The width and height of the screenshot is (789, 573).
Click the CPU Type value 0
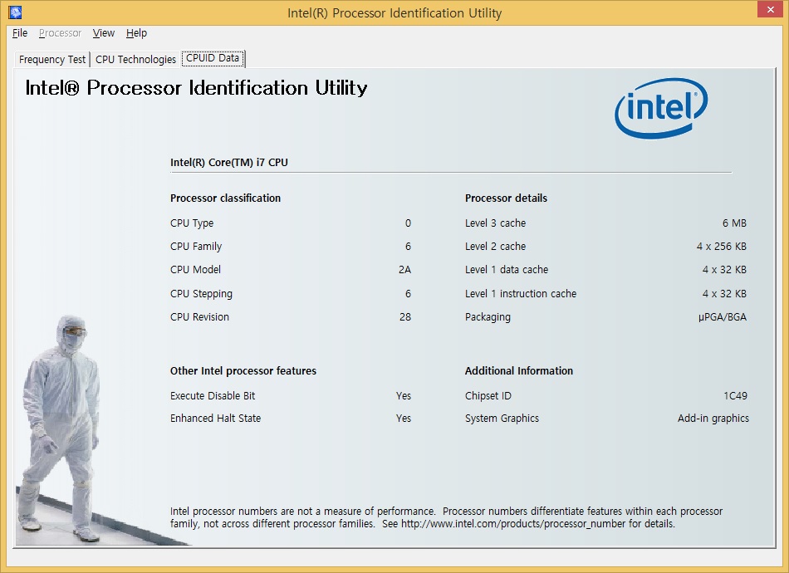(x=408, y=223)
